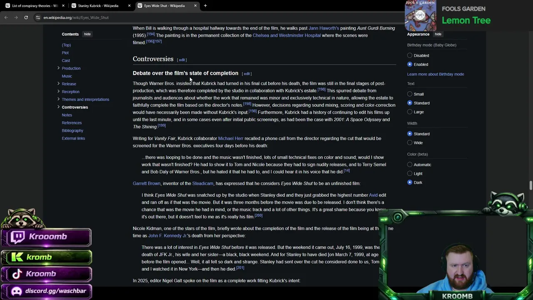The width and height of the screenshot is (533, 300).
Task: Jump to Cast section
Action: [66, 60]
